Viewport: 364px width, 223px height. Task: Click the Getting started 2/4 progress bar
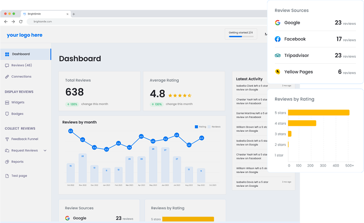point(241,36)
